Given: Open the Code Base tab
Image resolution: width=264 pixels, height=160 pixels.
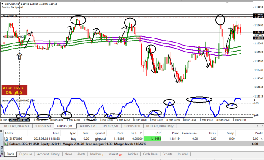Looking at the screenshot, I should point(150,154).
